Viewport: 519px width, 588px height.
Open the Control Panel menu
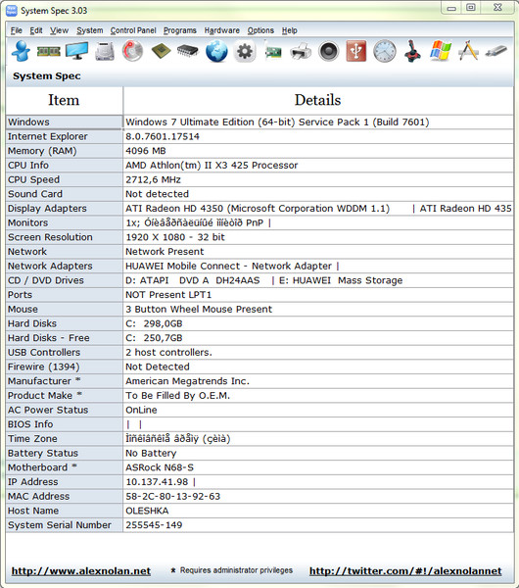[133, 30]
